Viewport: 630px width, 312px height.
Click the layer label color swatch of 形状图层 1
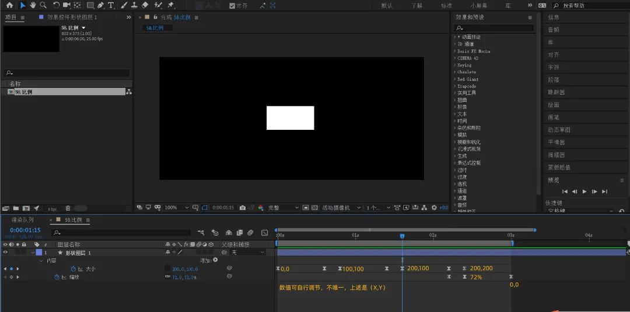coord(38,252)
